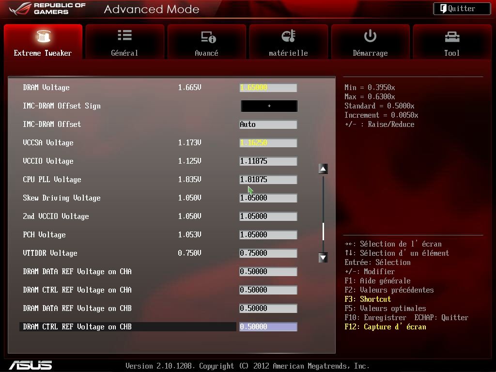
Task: Click the 2nd VCCIO Voltage label
Action: pyautogui.click(x=56, y=217)
